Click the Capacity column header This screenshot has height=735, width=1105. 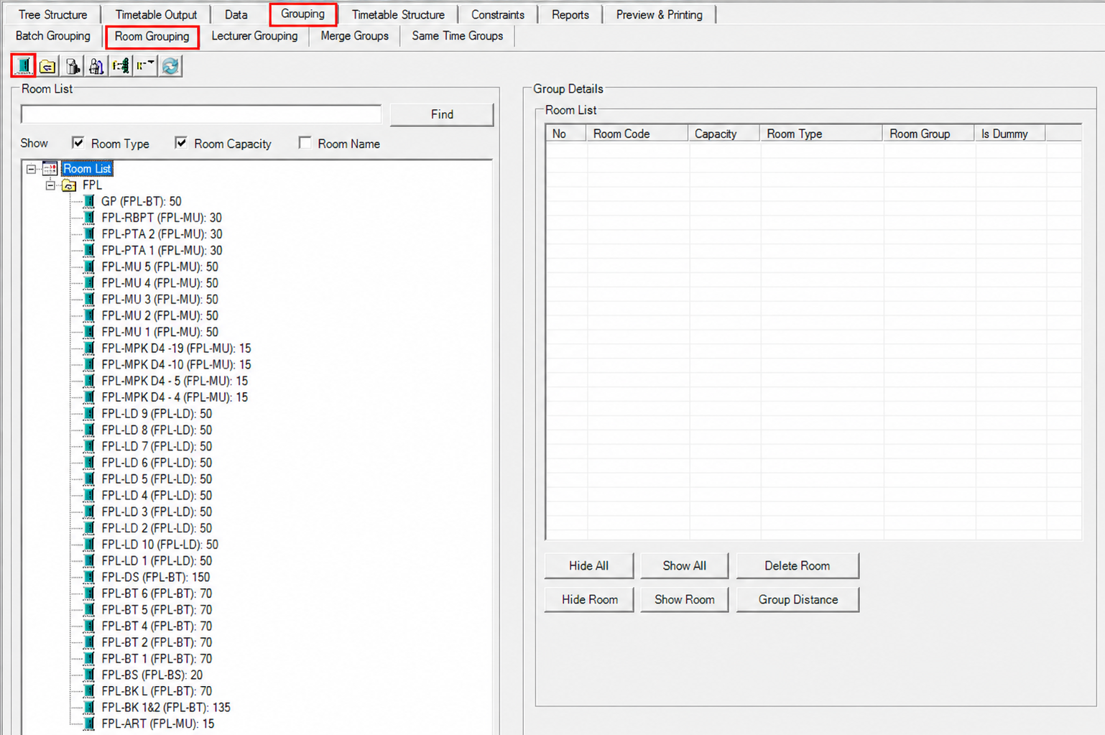725,134
